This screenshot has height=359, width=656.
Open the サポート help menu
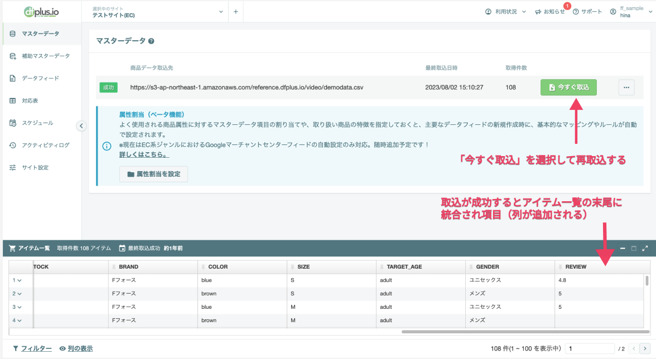[587, 12]
